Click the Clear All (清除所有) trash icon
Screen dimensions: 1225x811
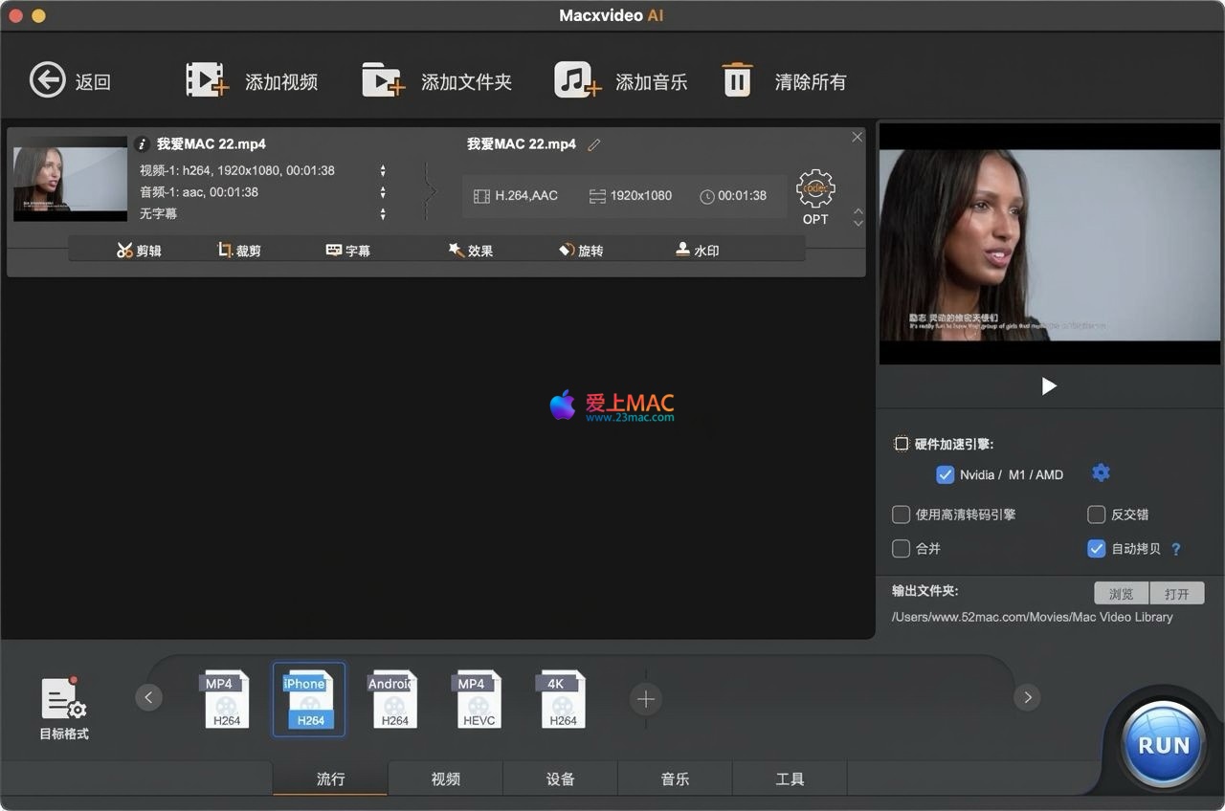tap(736, 80)
